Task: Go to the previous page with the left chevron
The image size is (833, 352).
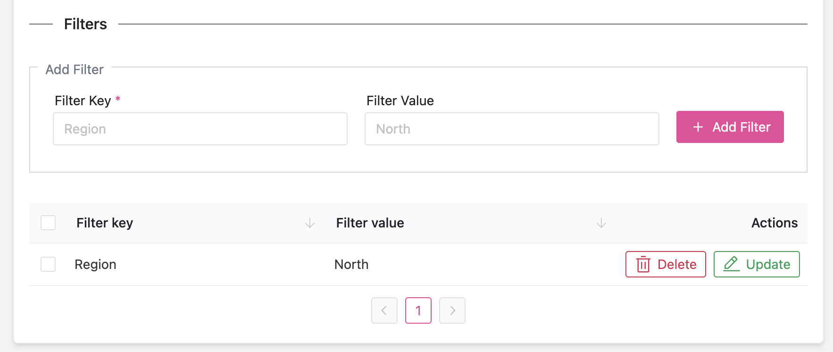Action: (x=384, y=310)
